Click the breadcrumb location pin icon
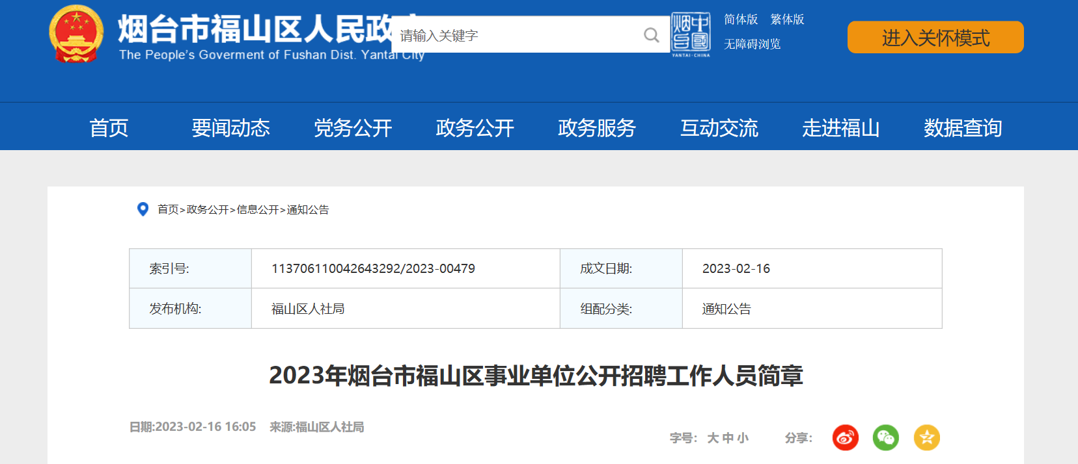This screenshot has width=1078, height=464. (143, 209)
